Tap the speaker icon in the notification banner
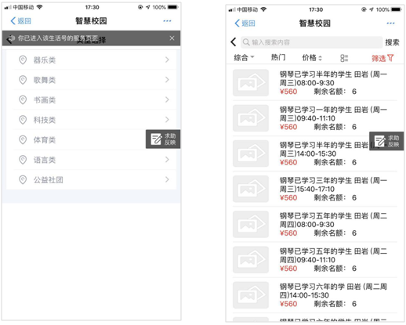The height and width of the screenshot is (325, 406). 11,38
